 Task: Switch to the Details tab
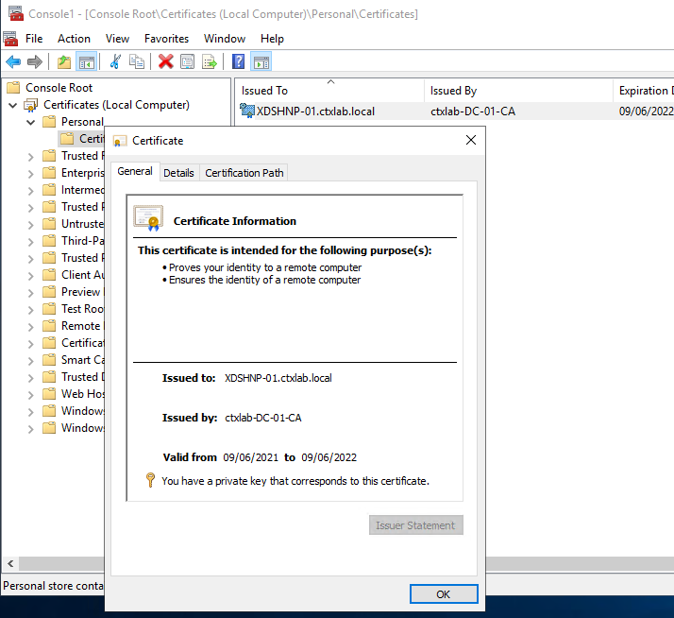(x=178, y=173)
